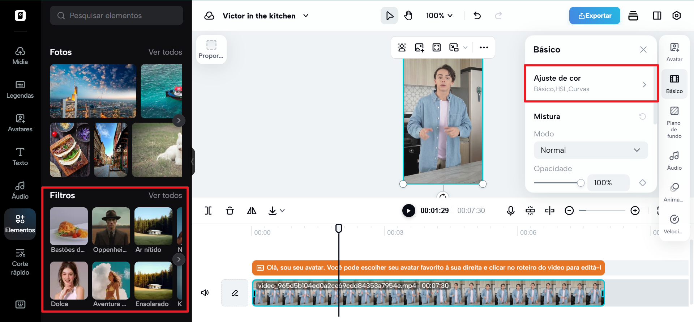Click the app logo at top-left
694x322 pixels.
pyautogui.click(x=20, y=16)
